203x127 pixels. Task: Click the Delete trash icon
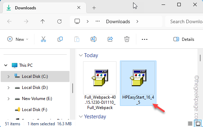127,39
